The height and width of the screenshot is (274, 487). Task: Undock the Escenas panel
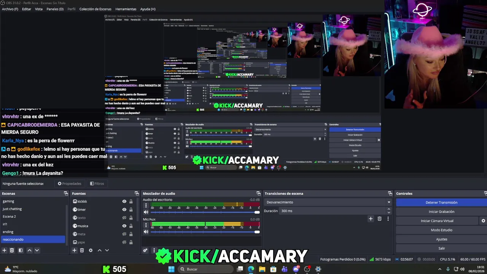66,193
